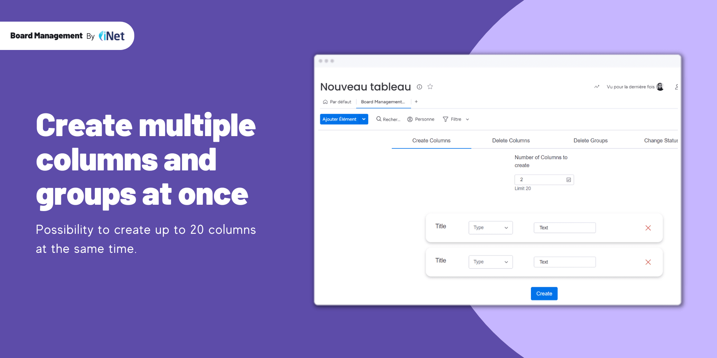
Task: Click the first row Text input field
Action: 565,228
